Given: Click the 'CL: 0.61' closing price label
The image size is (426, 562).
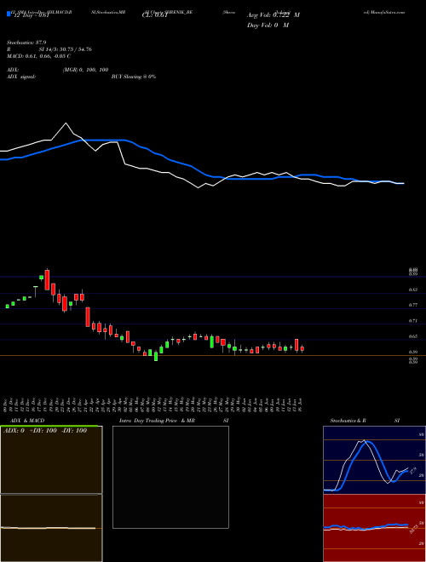Looking at the screenshot, I should click(155, 15).
